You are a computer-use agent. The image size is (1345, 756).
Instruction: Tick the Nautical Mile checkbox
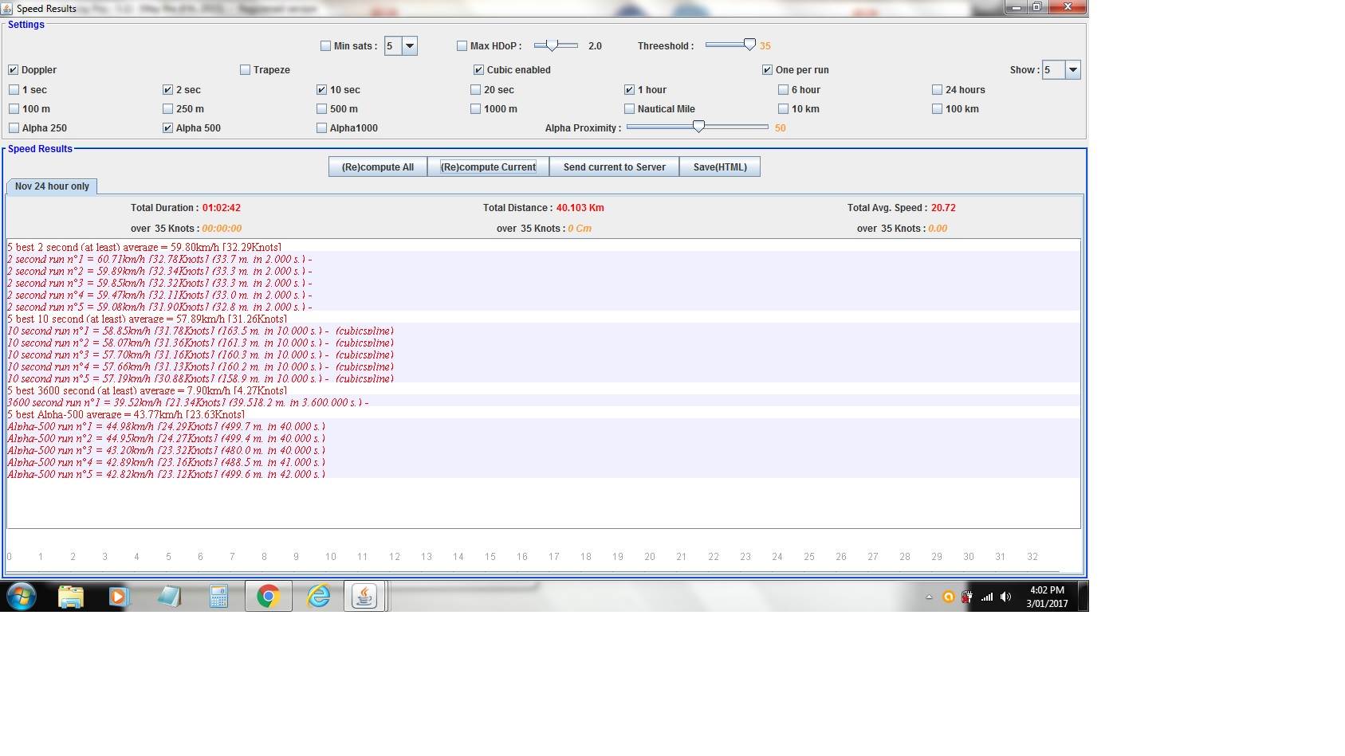click(630, 109)
